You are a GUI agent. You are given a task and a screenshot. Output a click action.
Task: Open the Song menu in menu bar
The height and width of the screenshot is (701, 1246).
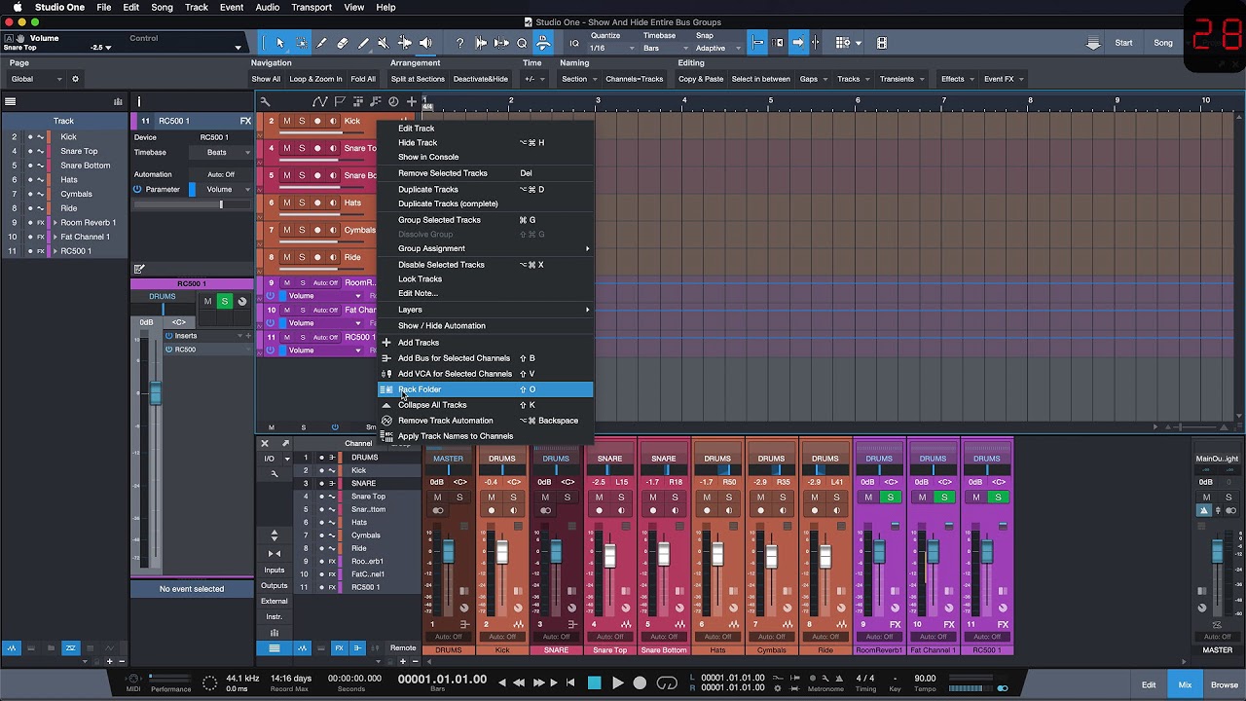(x=163, y=7)
